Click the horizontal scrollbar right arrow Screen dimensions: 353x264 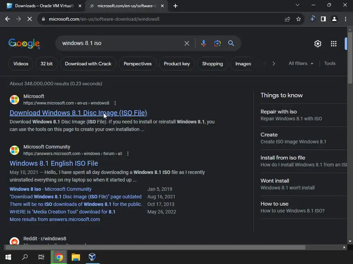[x=344, y=247]
